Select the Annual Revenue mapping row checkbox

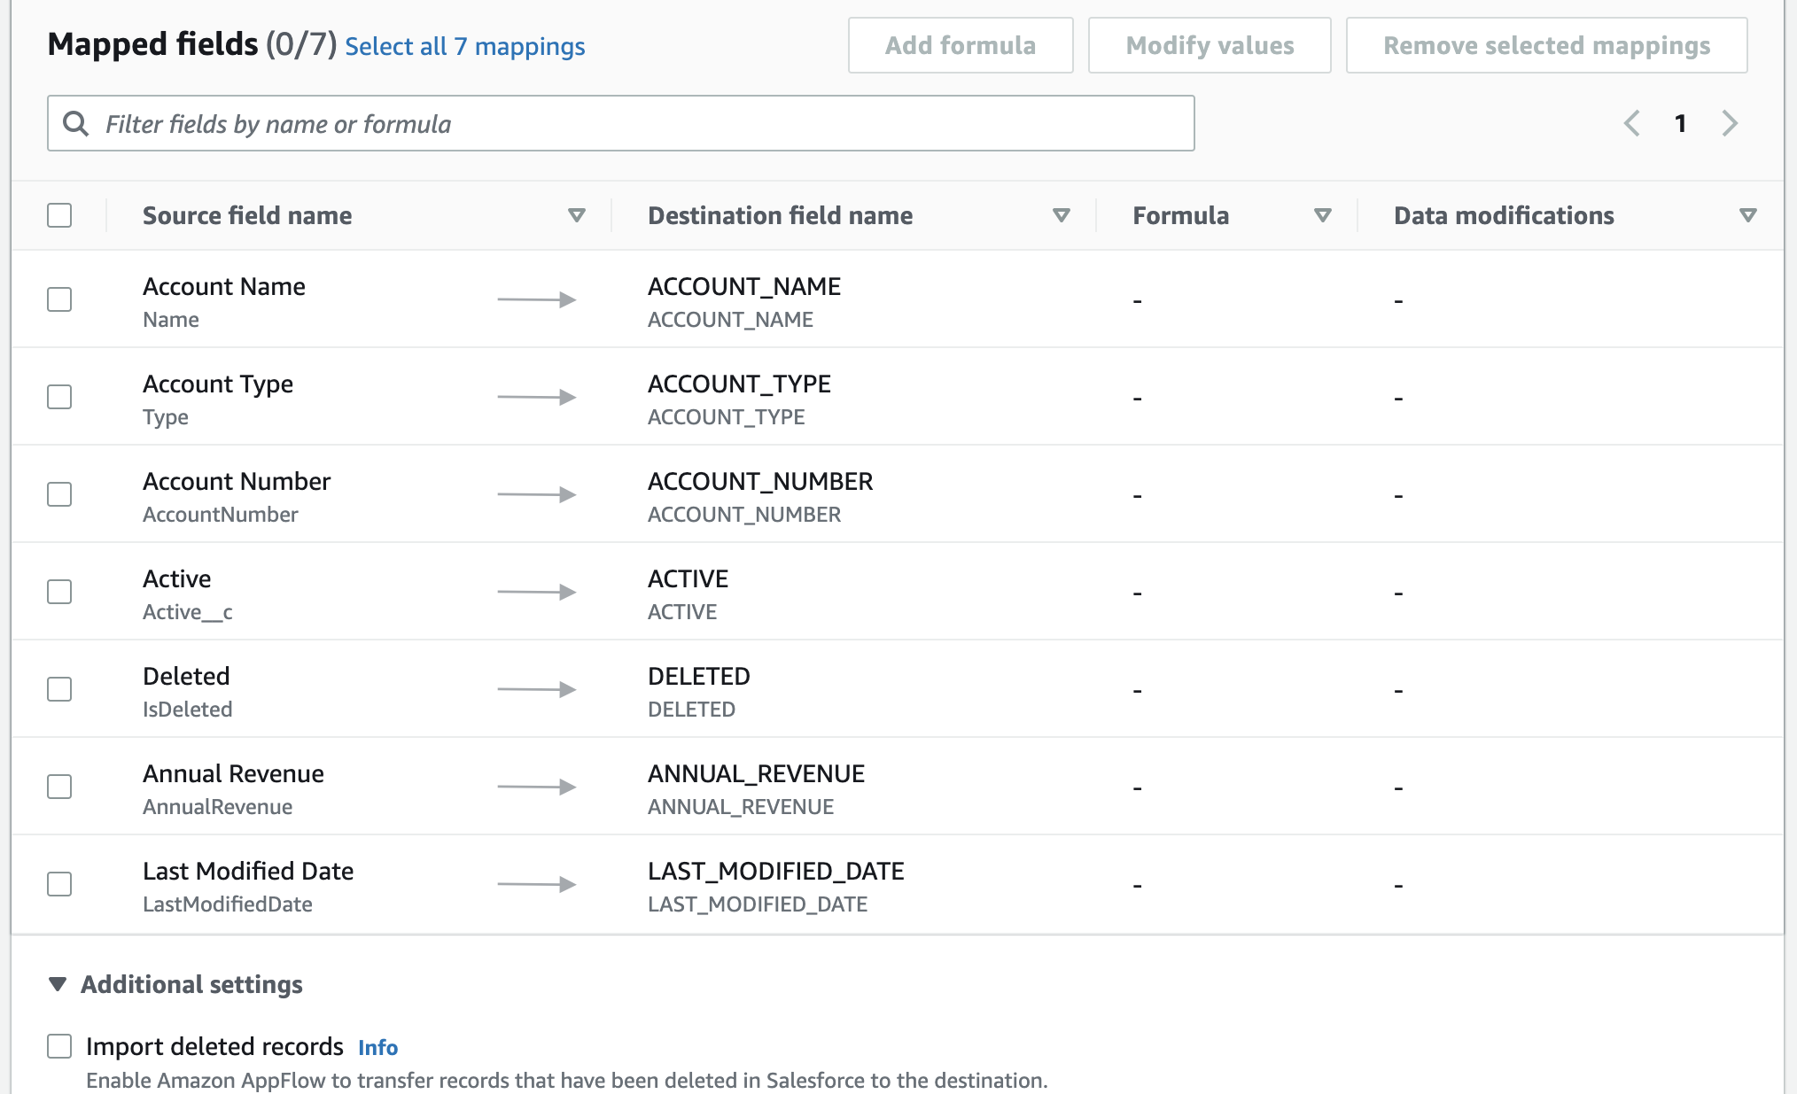(x=59, y=787)
